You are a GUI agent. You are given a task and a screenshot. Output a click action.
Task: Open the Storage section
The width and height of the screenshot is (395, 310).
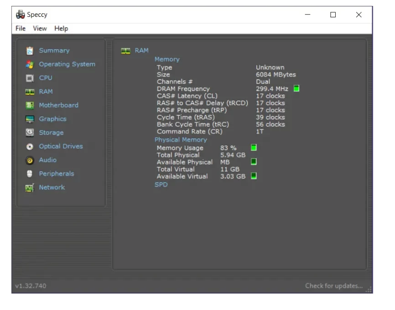point(51,133)
